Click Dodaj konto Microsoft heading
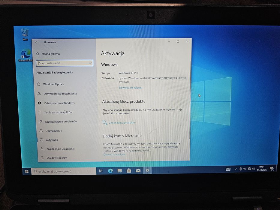 tap(122, 136)
